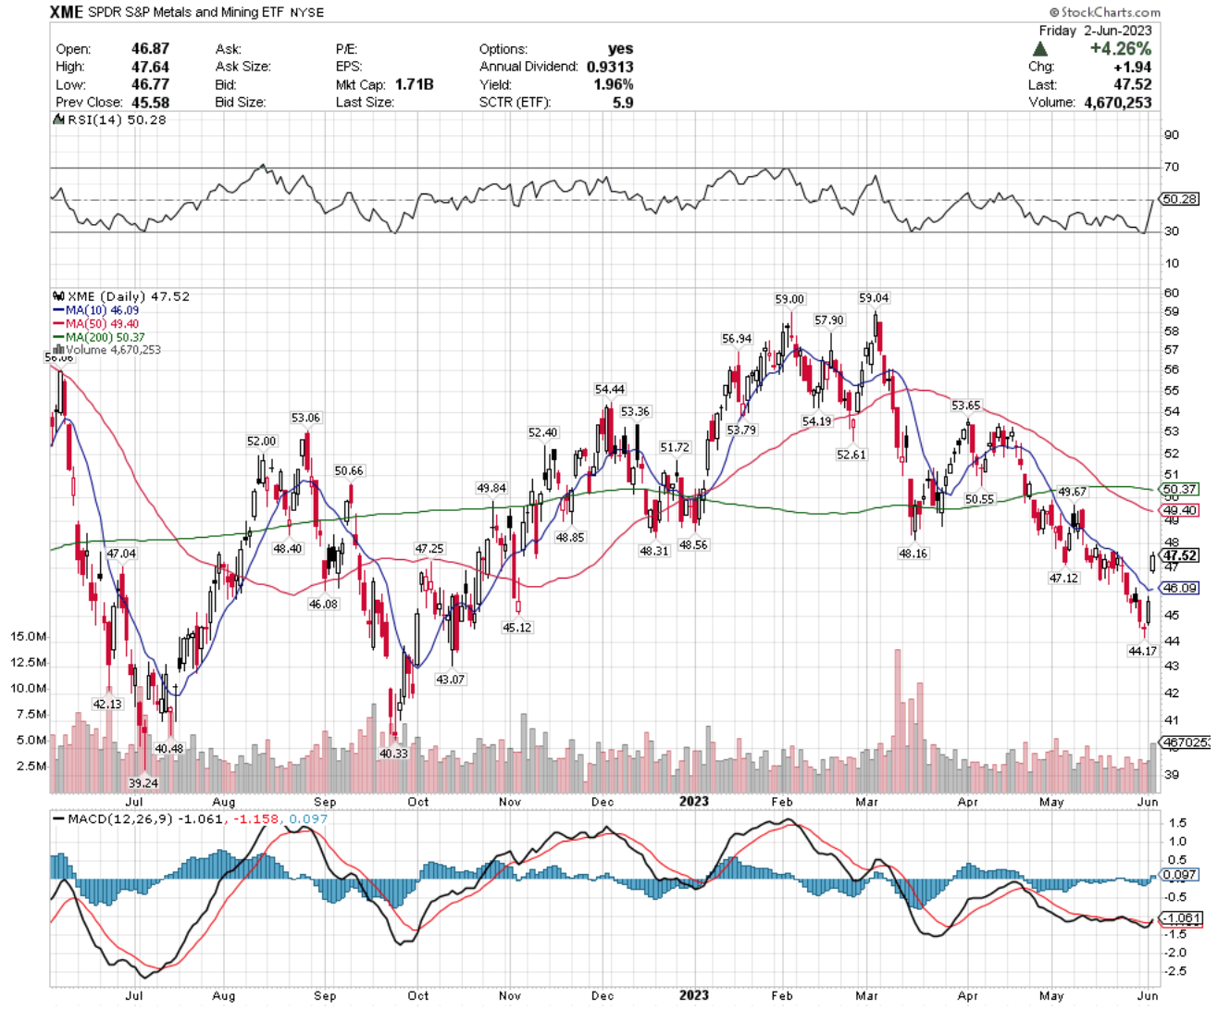Click the Last price 47.52 in the header
The height and width of the screenshot is (1011, 1218).
click(x=1133, y=84)
